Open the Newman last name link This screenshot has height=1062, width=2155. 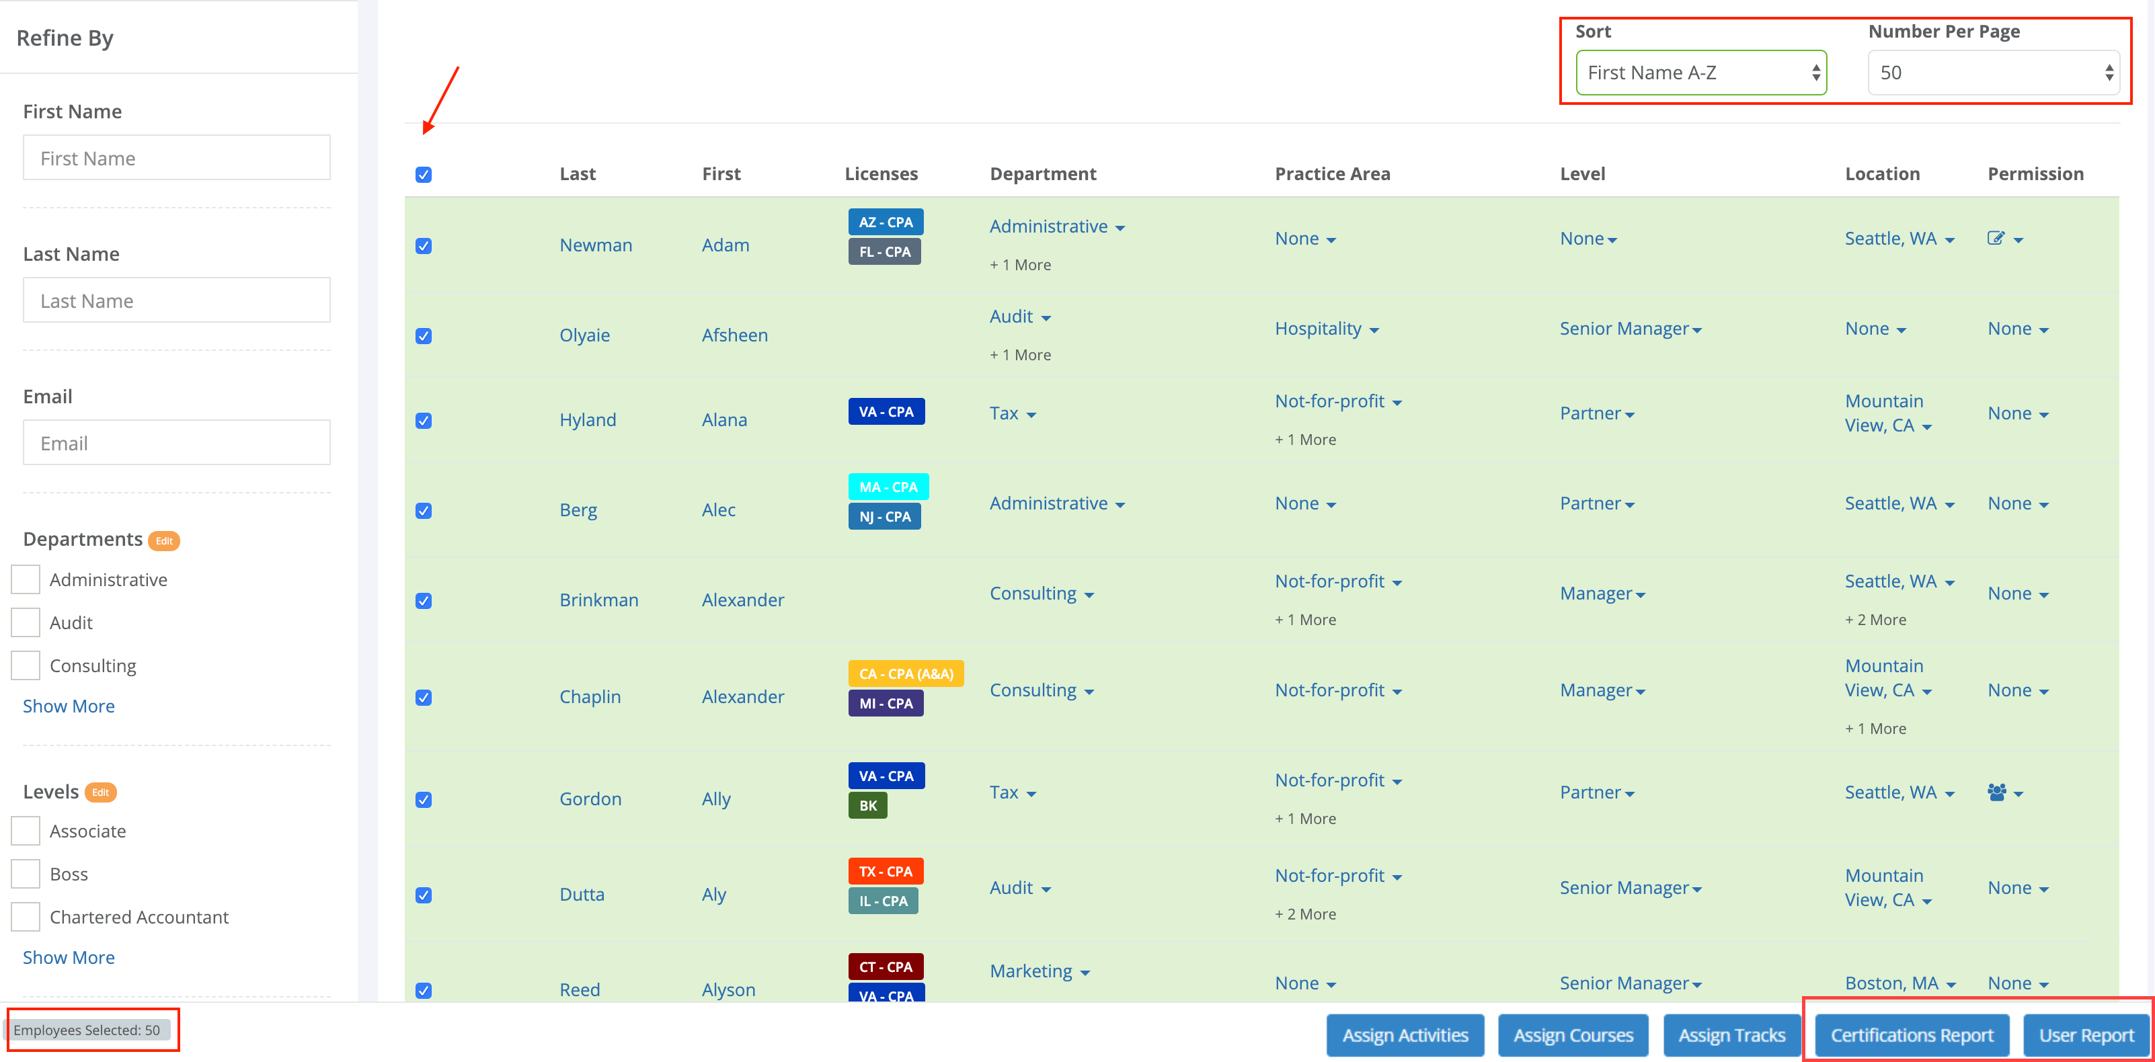tap(596, 245)
